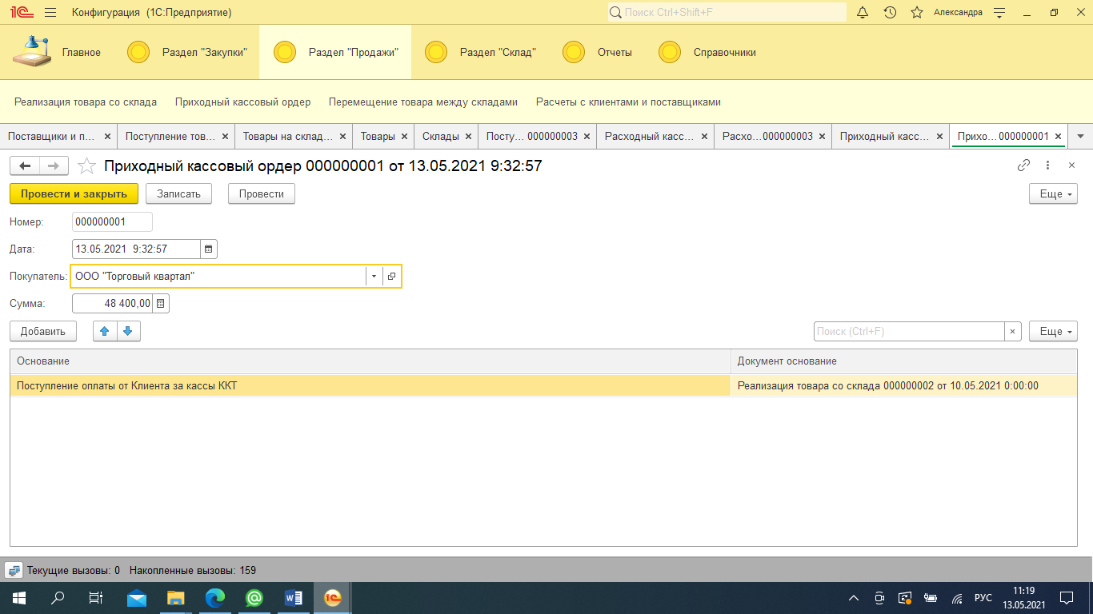Viewport: 1093px width, 614px height.
Task: Click the Провести button
Action: click(x=262, y=193)
